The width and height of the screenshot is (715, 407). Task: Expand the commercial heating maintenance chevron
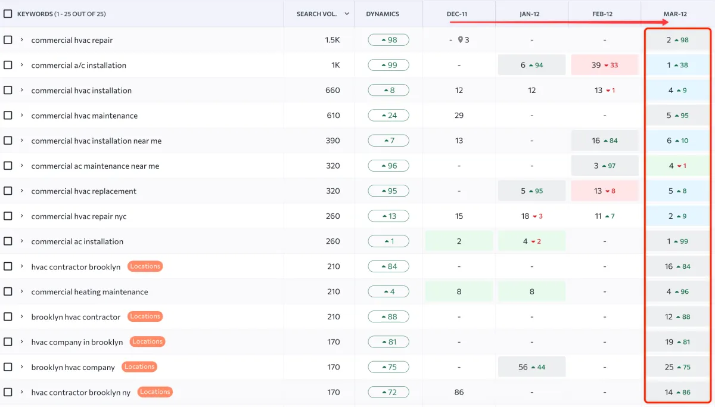pos(22,291)
